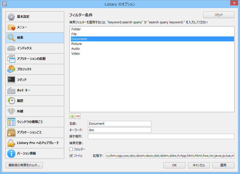Uncheck the ファイル checkbox
The width and height of the screenshot is (240, 174).
point(71,156)
